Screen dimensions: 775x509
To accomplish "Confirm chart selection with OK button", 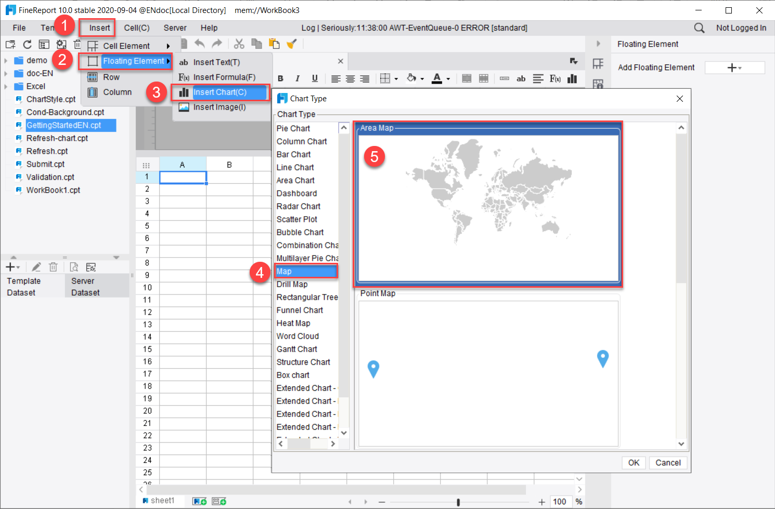I will pyautogui.click(x=634, y=462).
